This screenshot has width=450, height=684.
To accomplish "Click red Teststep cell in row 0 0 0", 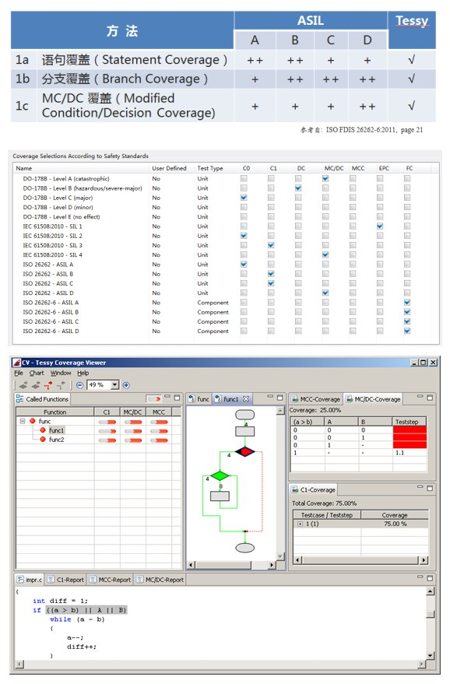I will point(410,430).
